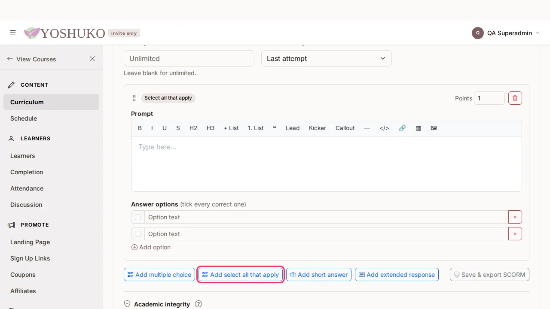Open the Curriculum section
This screenshot has height=309, width=550.
coord(51,102)
